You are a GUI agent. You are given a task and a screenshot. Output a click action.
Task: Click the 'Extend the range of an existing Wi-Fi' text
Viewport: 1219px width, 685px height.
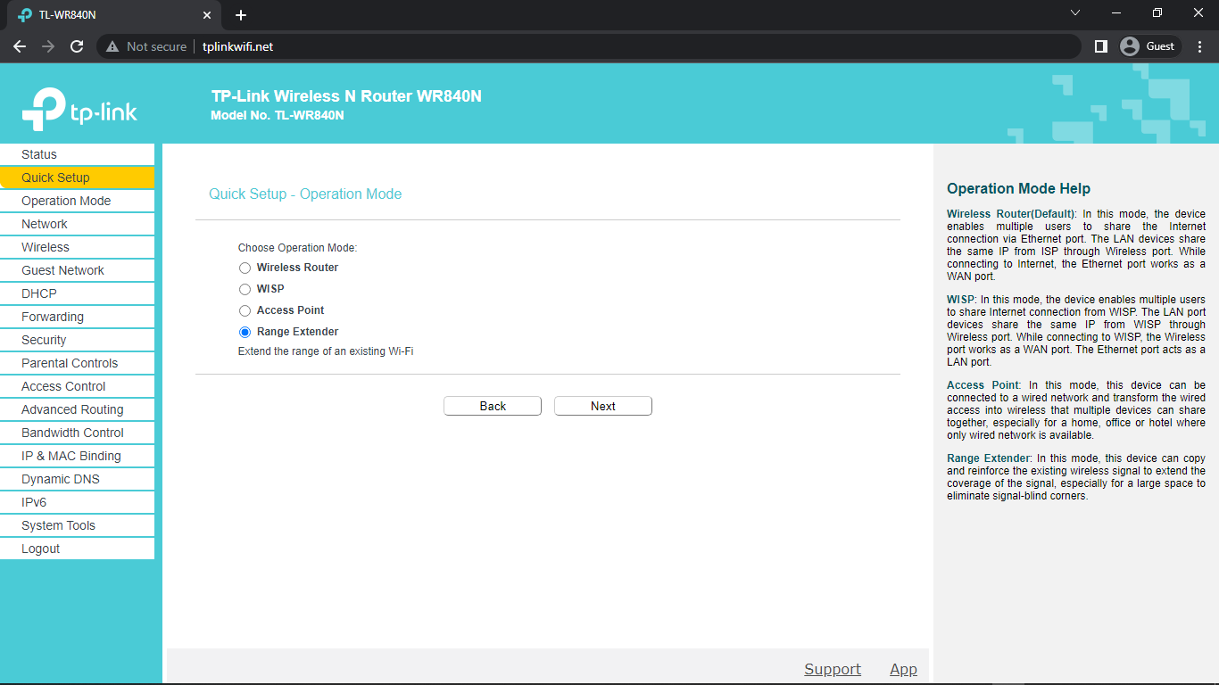(x=326, y=351)
